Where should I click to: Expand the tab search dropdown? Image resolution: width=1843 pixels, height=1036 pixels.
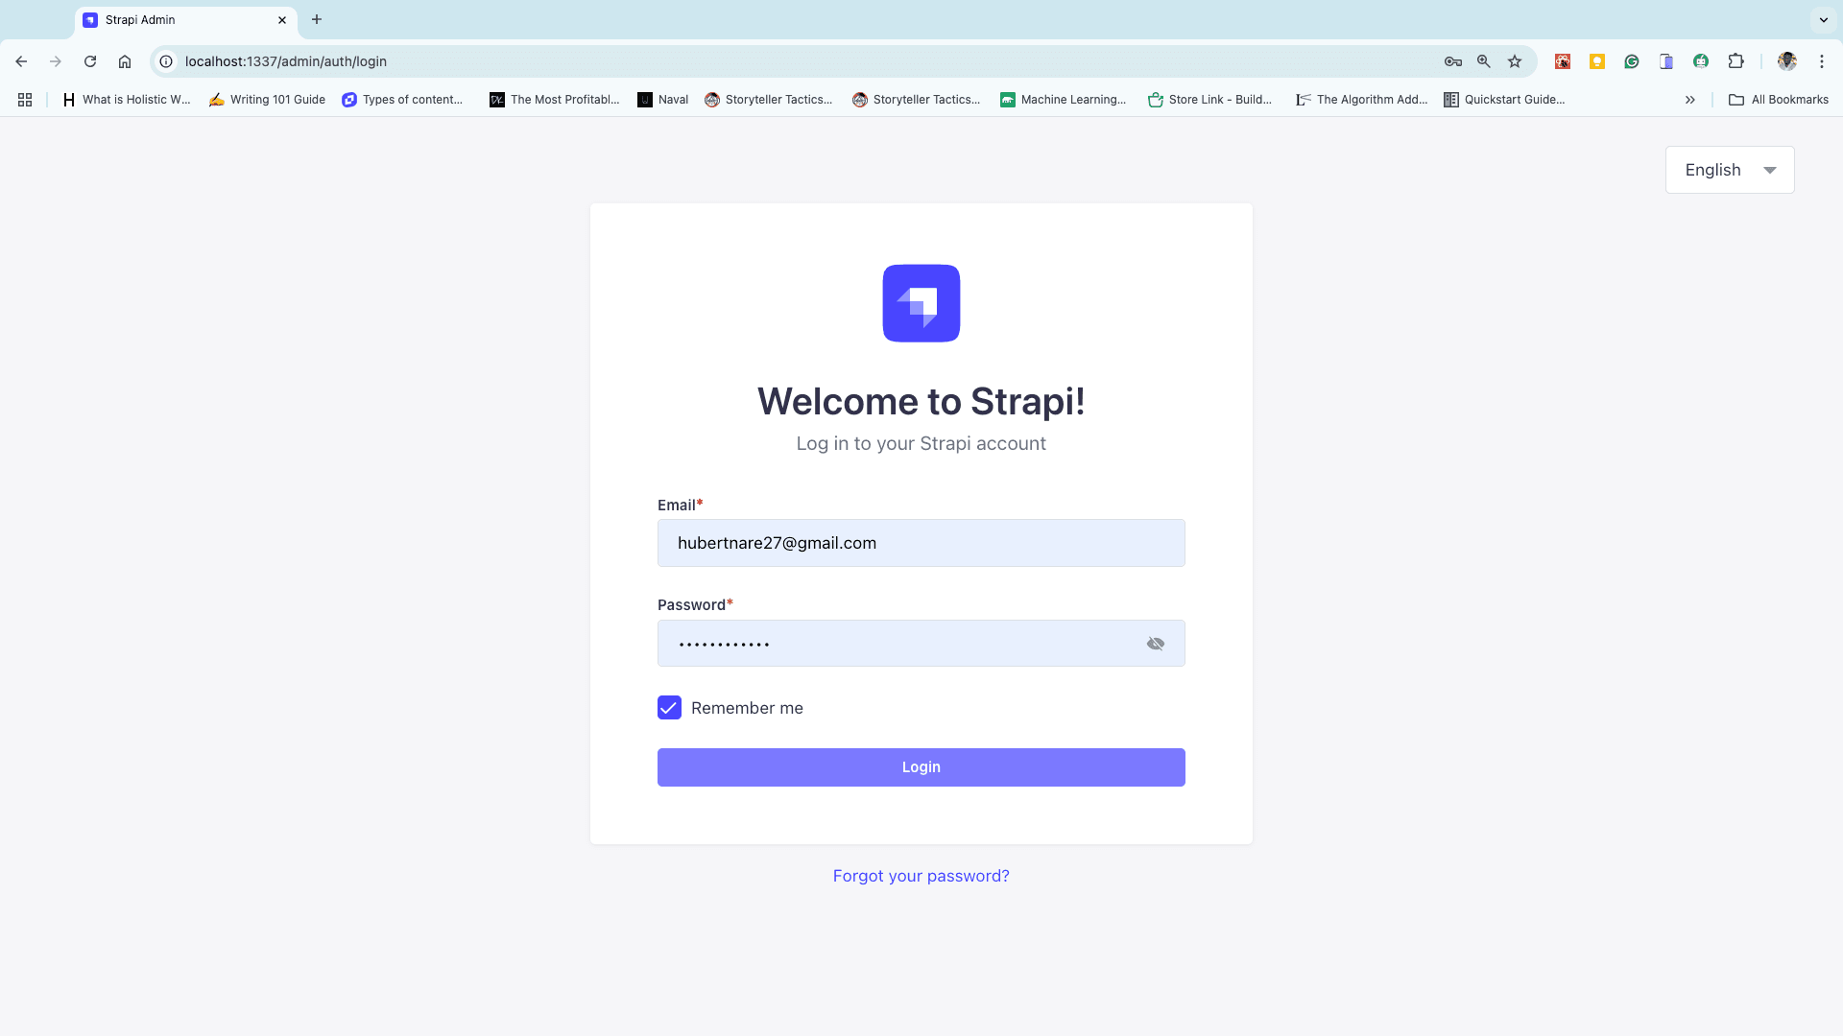tap(1824, 20)
